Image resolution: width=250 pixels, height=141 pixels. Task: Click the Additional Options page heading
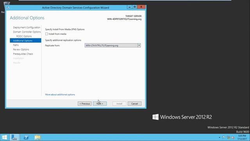pos(27,18)
